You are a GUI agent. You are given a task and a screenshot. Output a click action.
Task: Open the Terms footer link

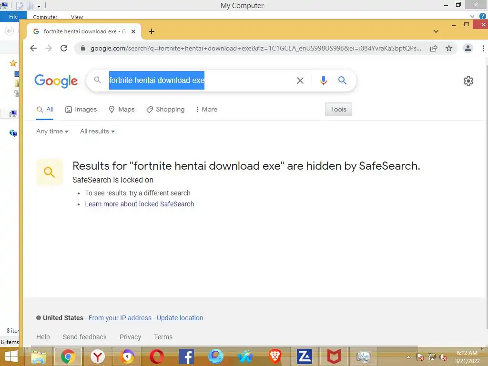[x=163, y=337]
